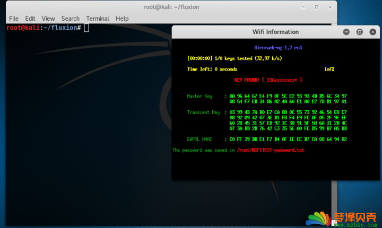Minimize the Wifi Information window
The width and height of the screenshot is (382, 228).
tap(346, 32)
